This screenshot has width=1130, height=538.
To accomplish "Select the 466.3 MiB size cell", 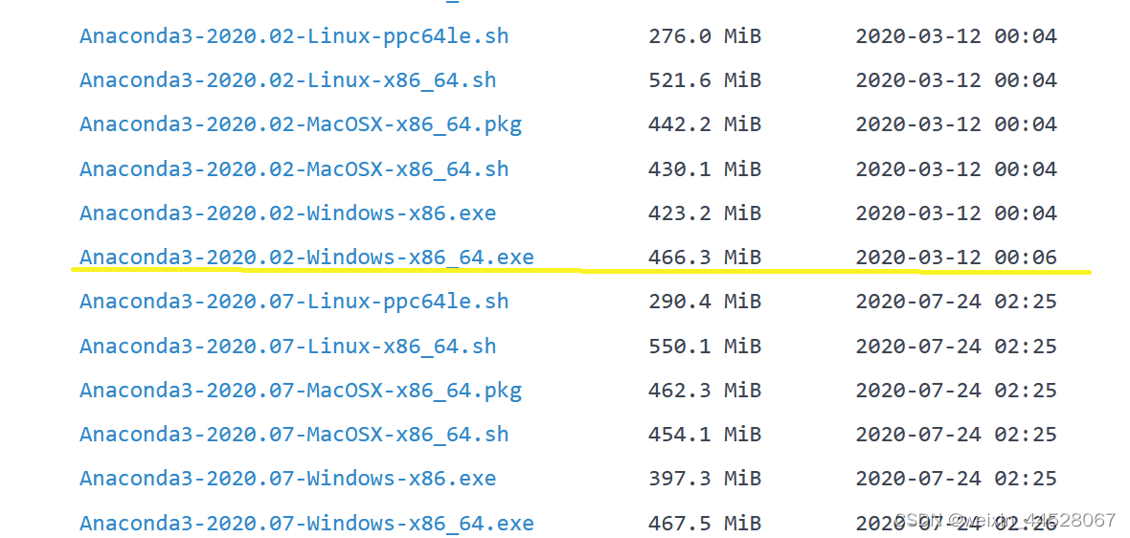I will click(x=705, y=258).
